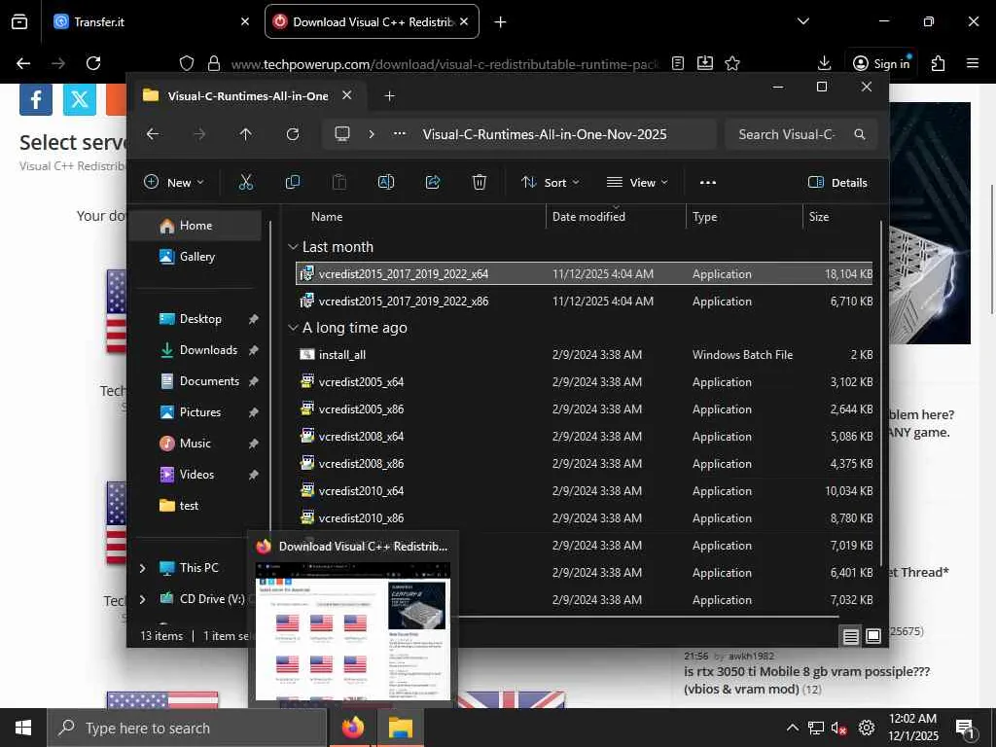Refresh the File Explorer folder view
This screenshot has width=996, height=747.
[x=293, y=134]
